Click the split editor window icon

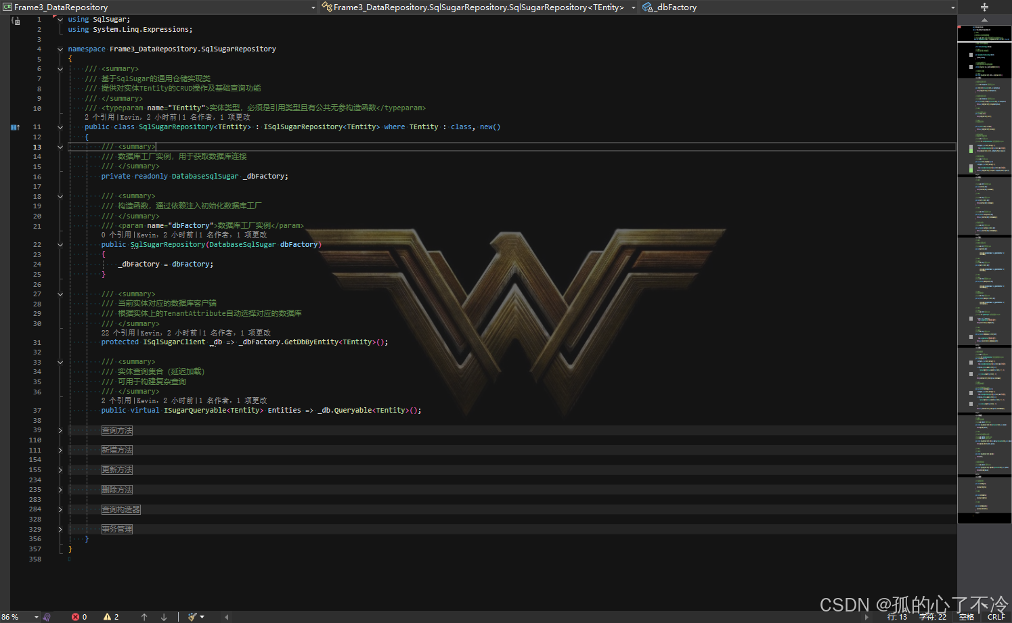pyautogui.click(x=984, y=7)
